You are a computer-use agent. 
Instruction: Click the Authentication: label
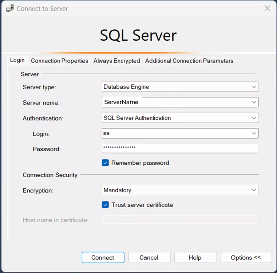[x=43, y=118]
